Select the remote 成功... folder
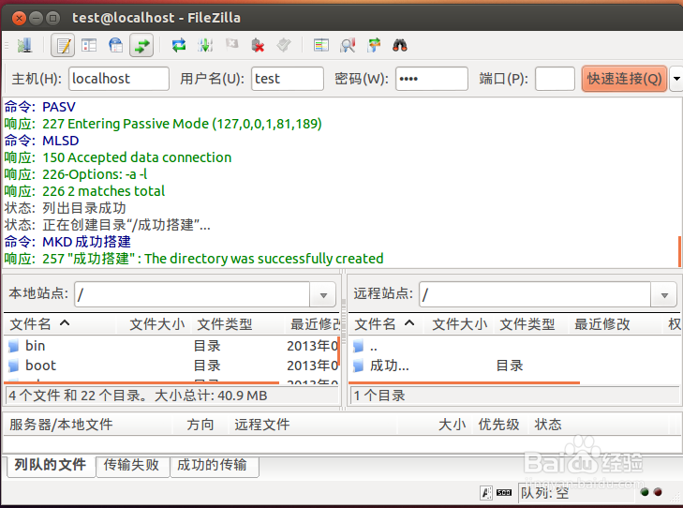The height and width of the screenshot is (508, 683). [514, 366]
